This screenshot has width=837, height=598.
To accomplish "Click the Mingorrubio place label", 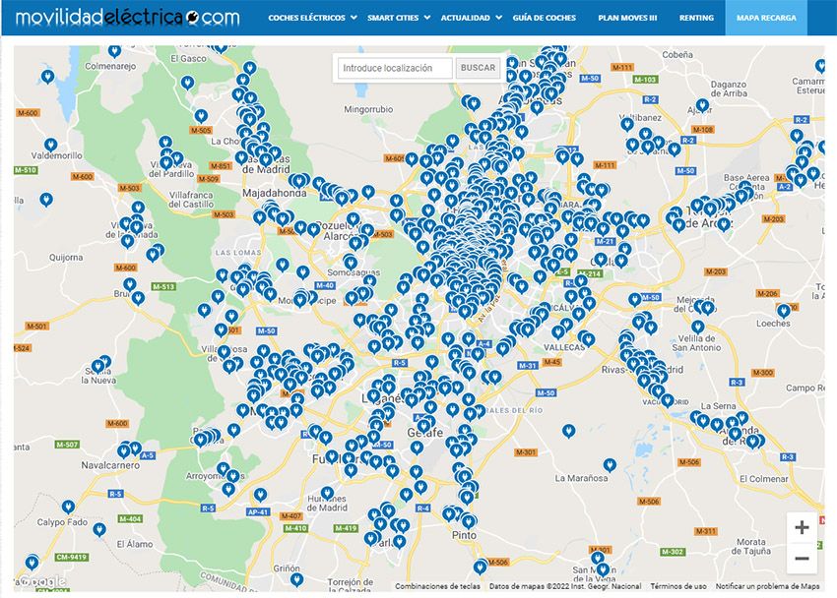I will 368,109.
